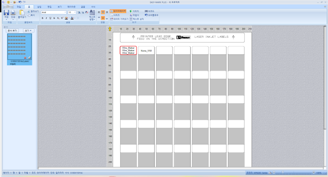The image size is (328, 177).
Task: Expand the 보기 view dropdown in document panel
Action: 28,31
